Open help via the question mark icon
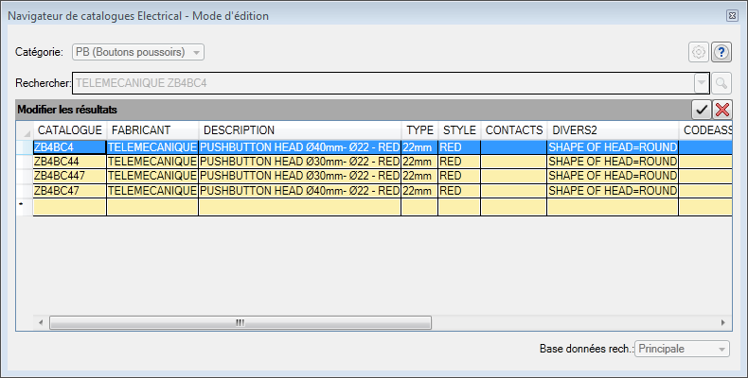This screenshot has width=748, height=378. (x=721, y=52)
